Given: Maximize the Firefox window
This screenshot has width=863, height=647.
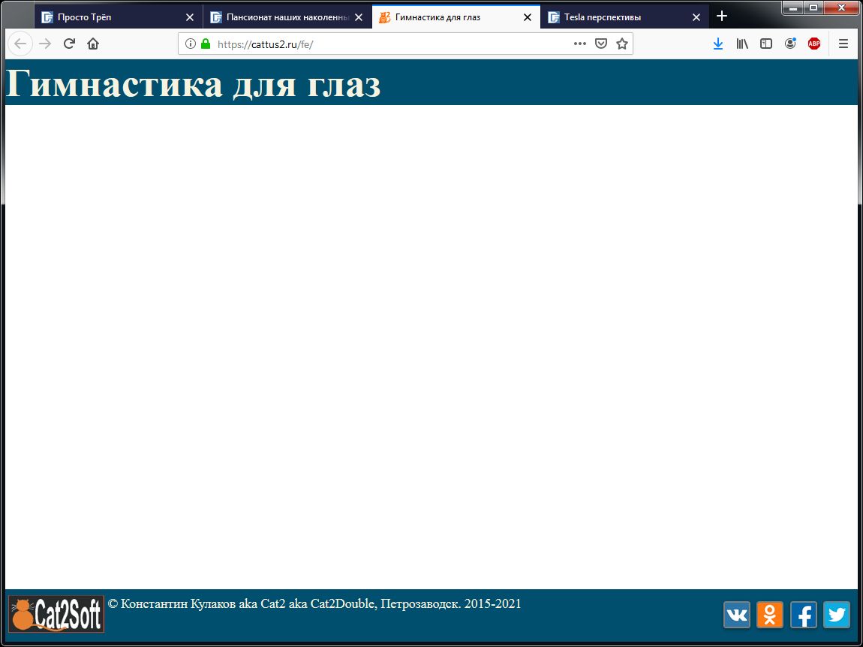Looking at the screenshot, I should pyautogui.click(x=813, y=8).
